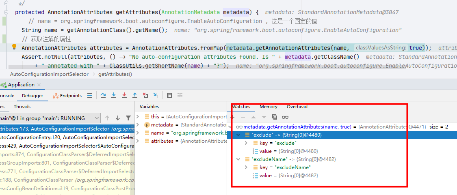Open the Endpoints tab

click(67, 96)
